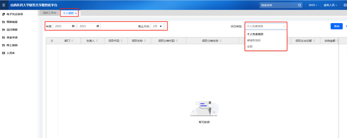The height and width of the screenshot is (138, 347).
Task: Sort by 项目代码 column arrows
Action: (x=122, y=41)
